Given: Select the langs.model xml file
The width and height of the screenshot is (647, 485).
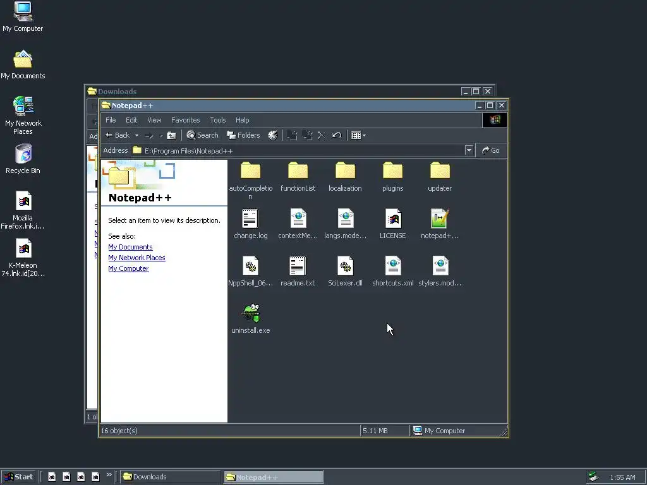Looking at the screenshot, I should (x=346, y=224).
